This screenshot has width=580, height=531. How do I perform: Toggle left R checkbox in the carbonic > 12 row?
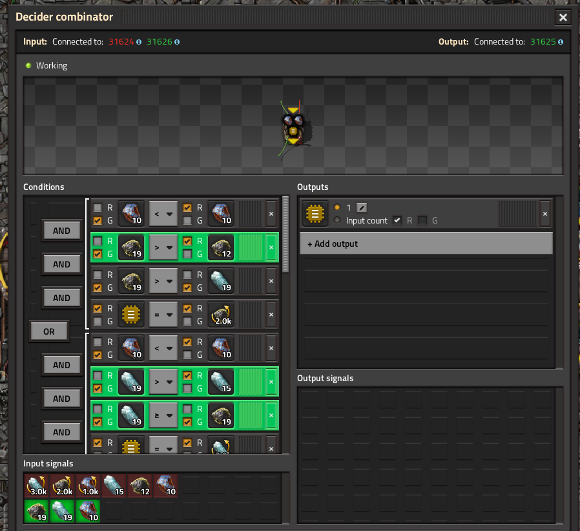[x=98, y=241]
